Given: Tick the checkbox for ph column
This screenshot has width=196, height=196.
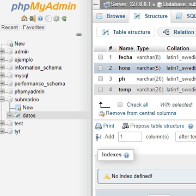Looking at the screenshot, I should coord(100,79).
